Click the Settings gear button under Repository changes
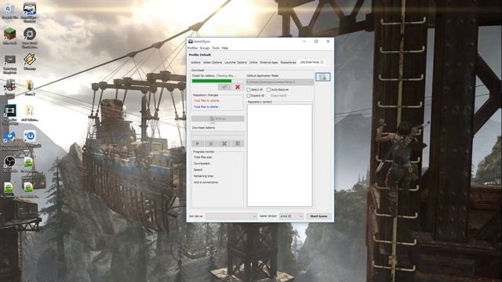 (218, 118)
